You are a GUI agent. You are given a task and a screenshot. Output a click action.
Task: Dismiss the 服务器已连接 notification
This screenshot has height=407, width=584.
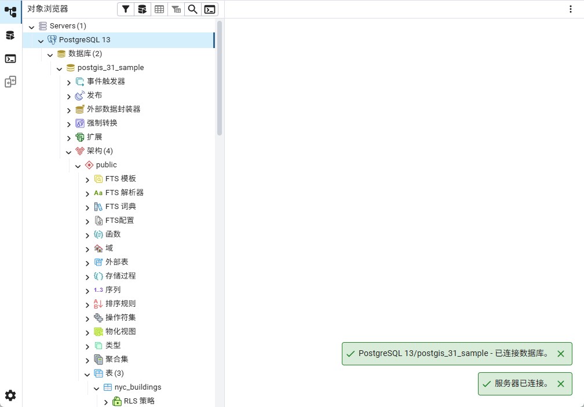(x=561, y=384)
